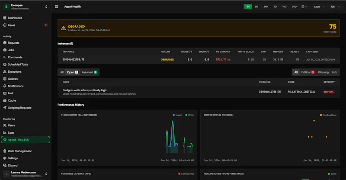
Task: Click the user avatar for Leonce Medewanou
Action: pyautogui.click(x=6, y=174)
